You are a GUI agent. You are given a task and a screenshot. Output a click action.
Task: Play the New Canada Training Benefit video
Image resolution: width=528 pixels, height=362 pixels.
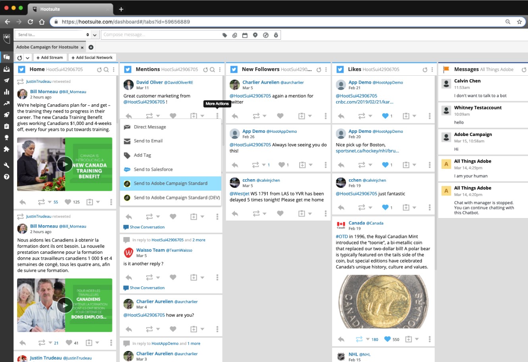tap(64, 164)
